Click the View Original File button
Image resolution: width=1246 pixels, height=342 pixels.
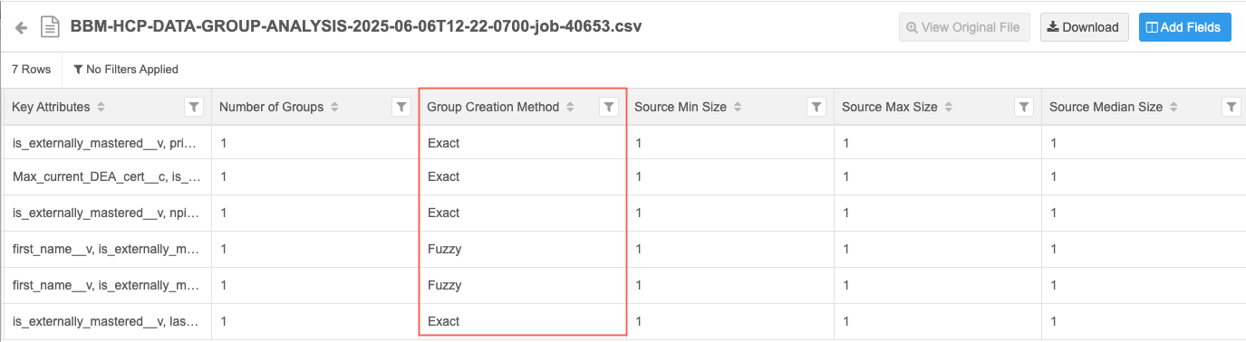click(x=964, y=27)
